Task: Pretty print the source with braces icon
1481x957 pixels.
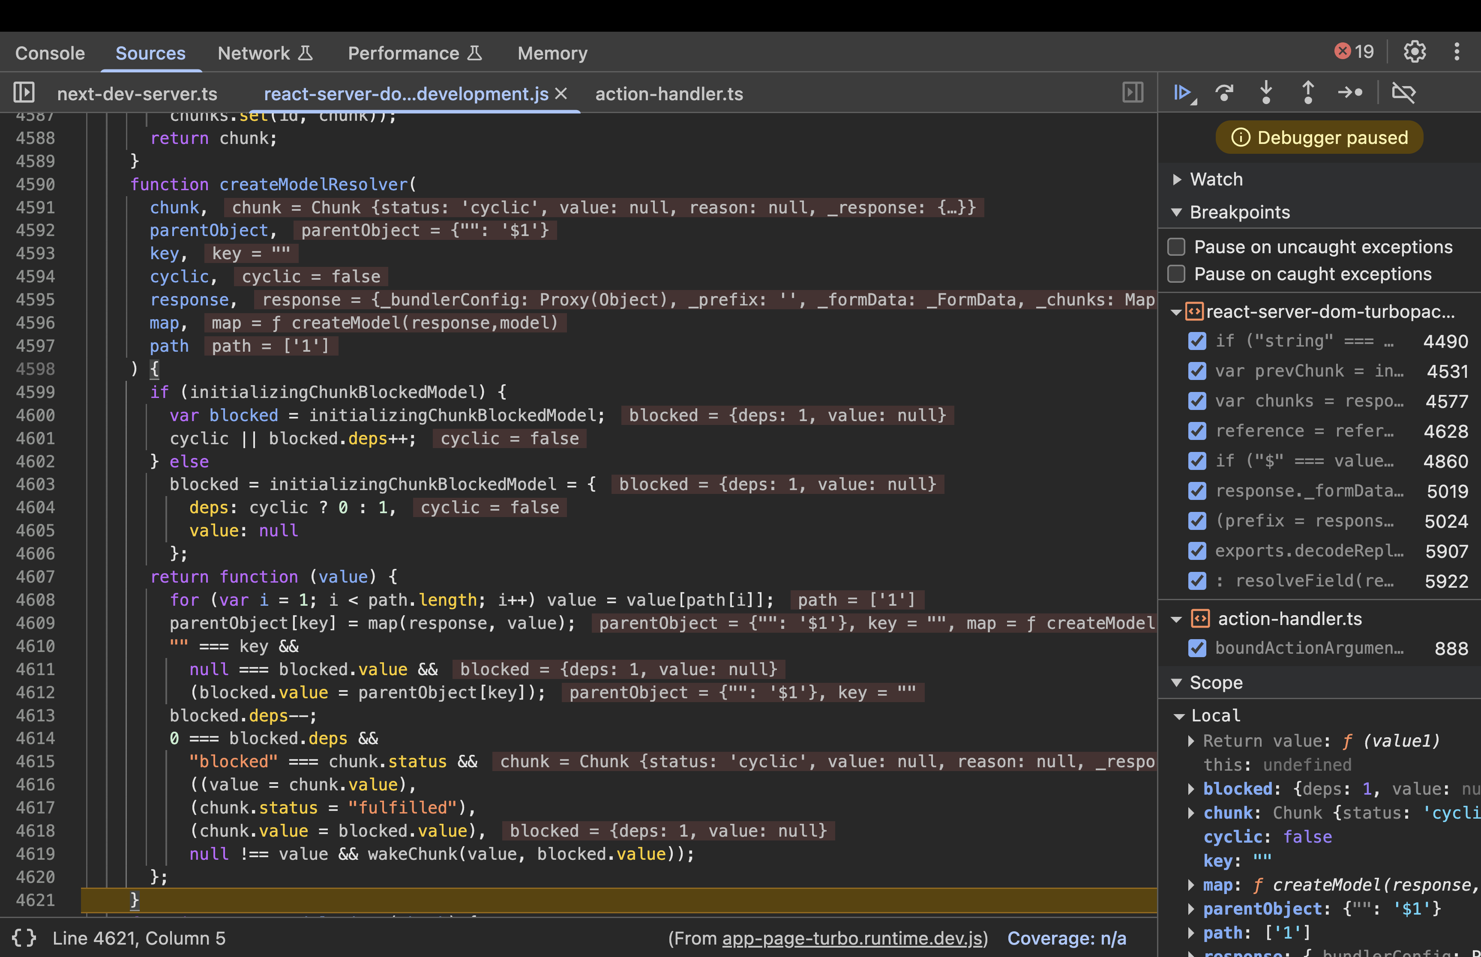Action: [24, 938]
